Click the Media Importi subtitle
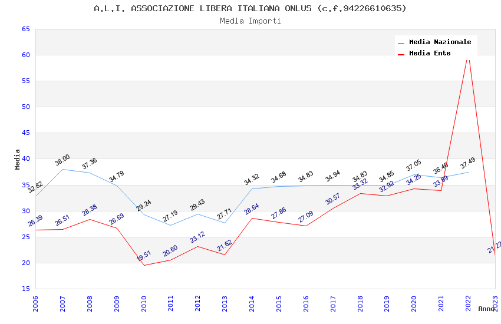Viewport: 501px width, 324px height. pyautogui.click(x=250, y=21)
